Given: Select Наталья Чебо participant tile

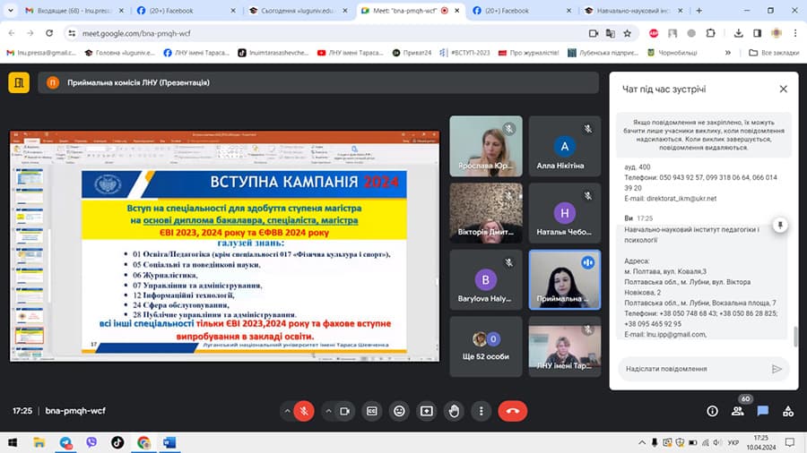Looking at the screenshot, I should [565, 213].
